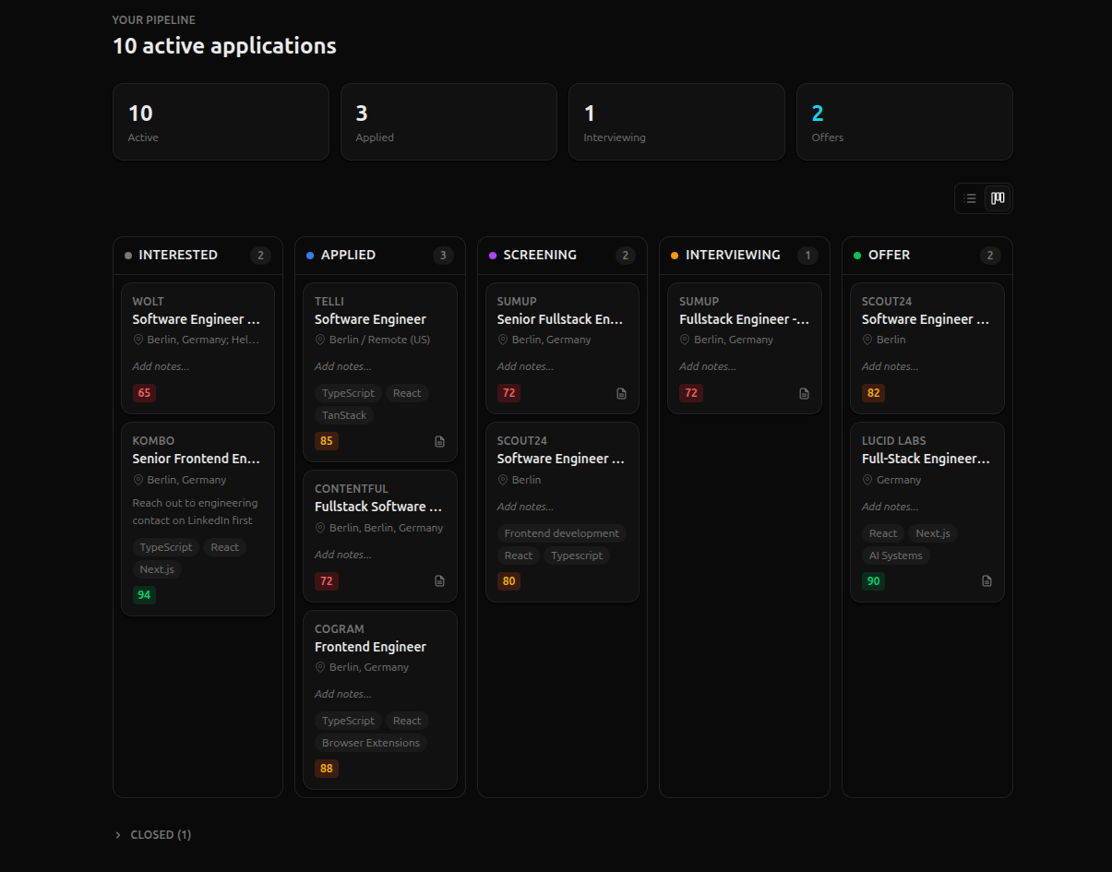Open the Cogram Frontend Engineer title
This screenshot has height=872, width=1112.
[370, 647]
